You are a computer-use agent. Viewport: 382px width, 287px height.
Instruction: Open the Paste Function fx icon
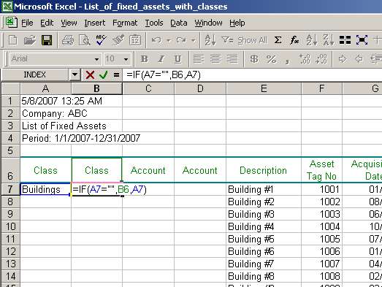[294, 40]
